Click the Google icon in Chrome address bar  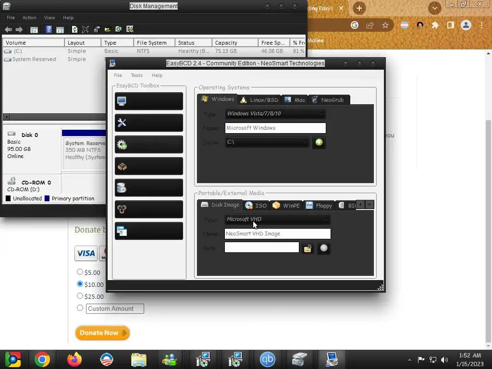tap(355, 25)
